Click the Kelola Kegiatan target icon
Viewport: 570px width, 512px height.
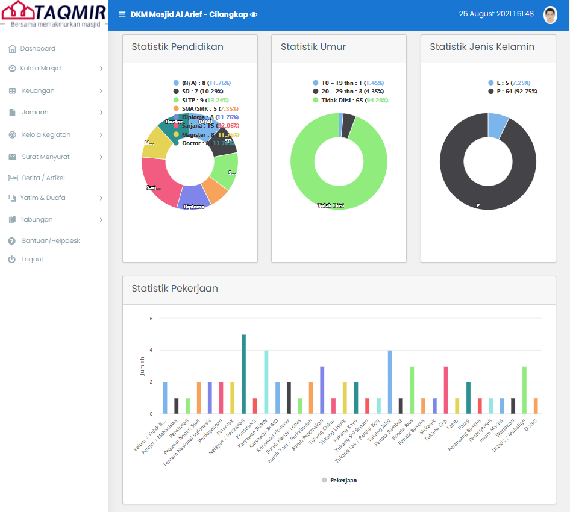12,135
